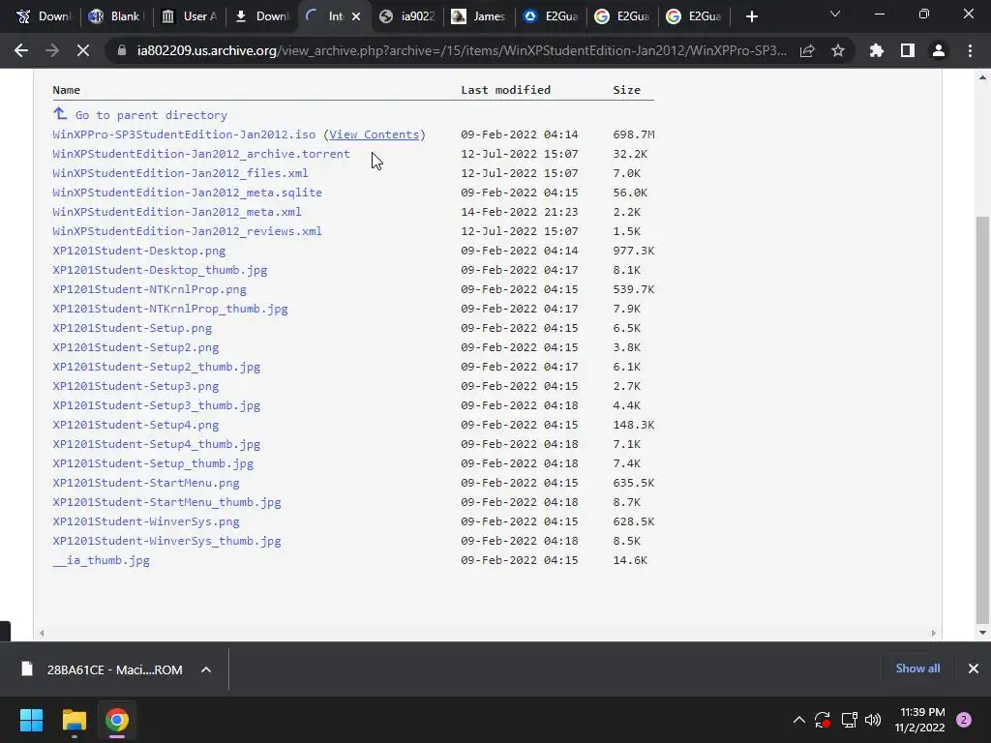Open XP1201Student-Setup.png

[132, 328]
